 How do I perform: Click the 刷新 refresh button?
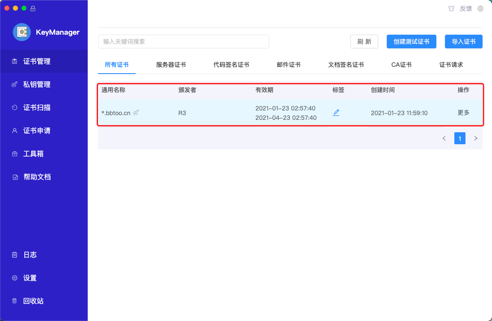tap(364, 42)
